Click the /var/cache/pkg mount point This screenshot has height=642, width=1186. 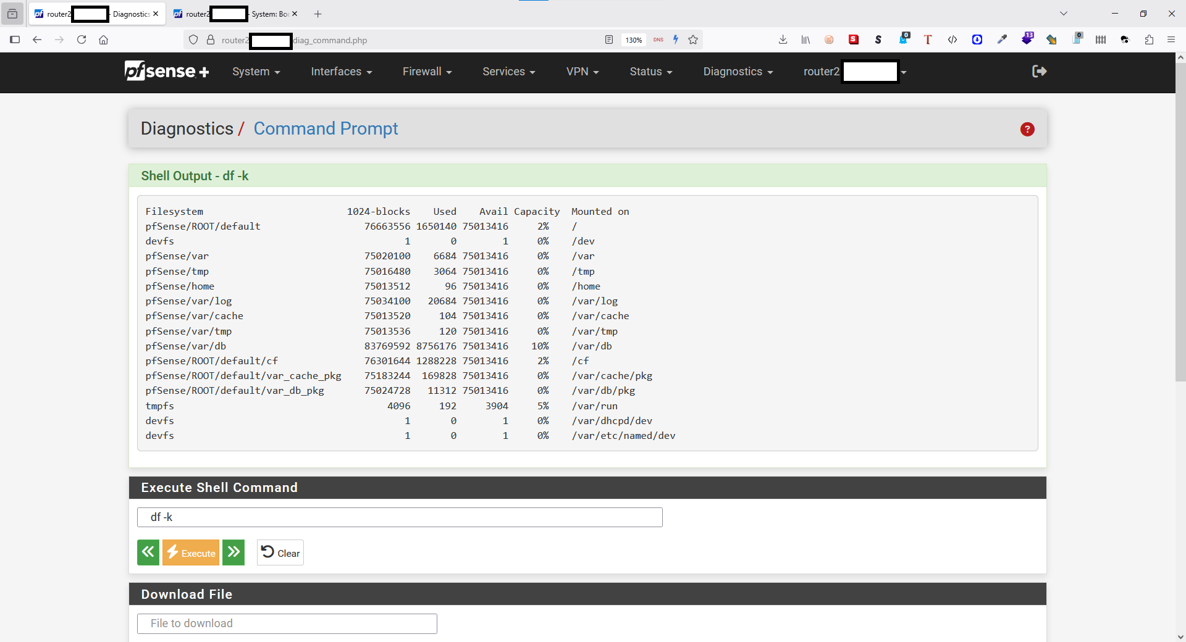(x=612, y=375)
